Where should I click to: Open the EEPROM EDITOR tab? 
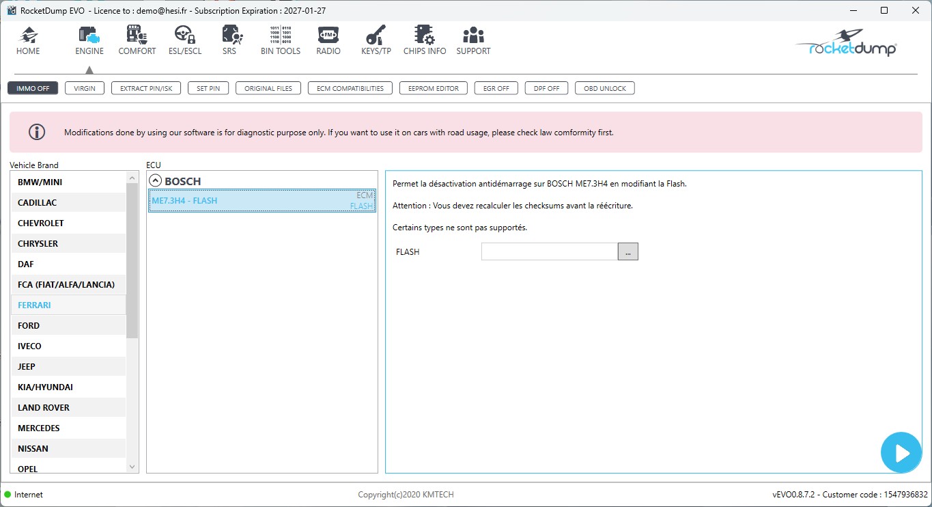pyautogui.click(x=434, y=88)
